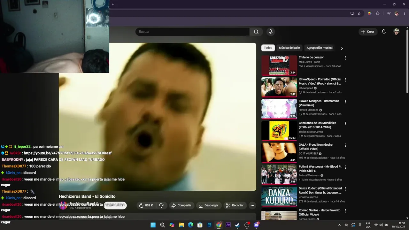Open options menu for Canciones de los Mundiales
Image resolution: width=409 pixels, height=230 pixels.
point(345,124)
